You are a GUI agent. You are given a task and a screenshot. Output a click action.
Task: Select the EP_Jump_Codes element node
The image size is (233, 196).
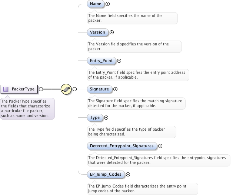pyautogui.click(x=105, y=174)
